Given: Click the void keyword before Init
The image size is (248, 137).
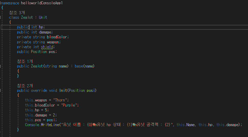Looking at the screenshot, I should 53,91.
